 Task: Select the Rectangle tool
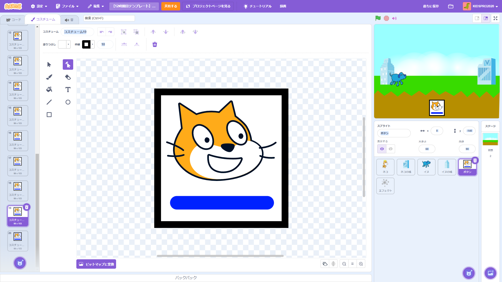(x=49, y=115)
